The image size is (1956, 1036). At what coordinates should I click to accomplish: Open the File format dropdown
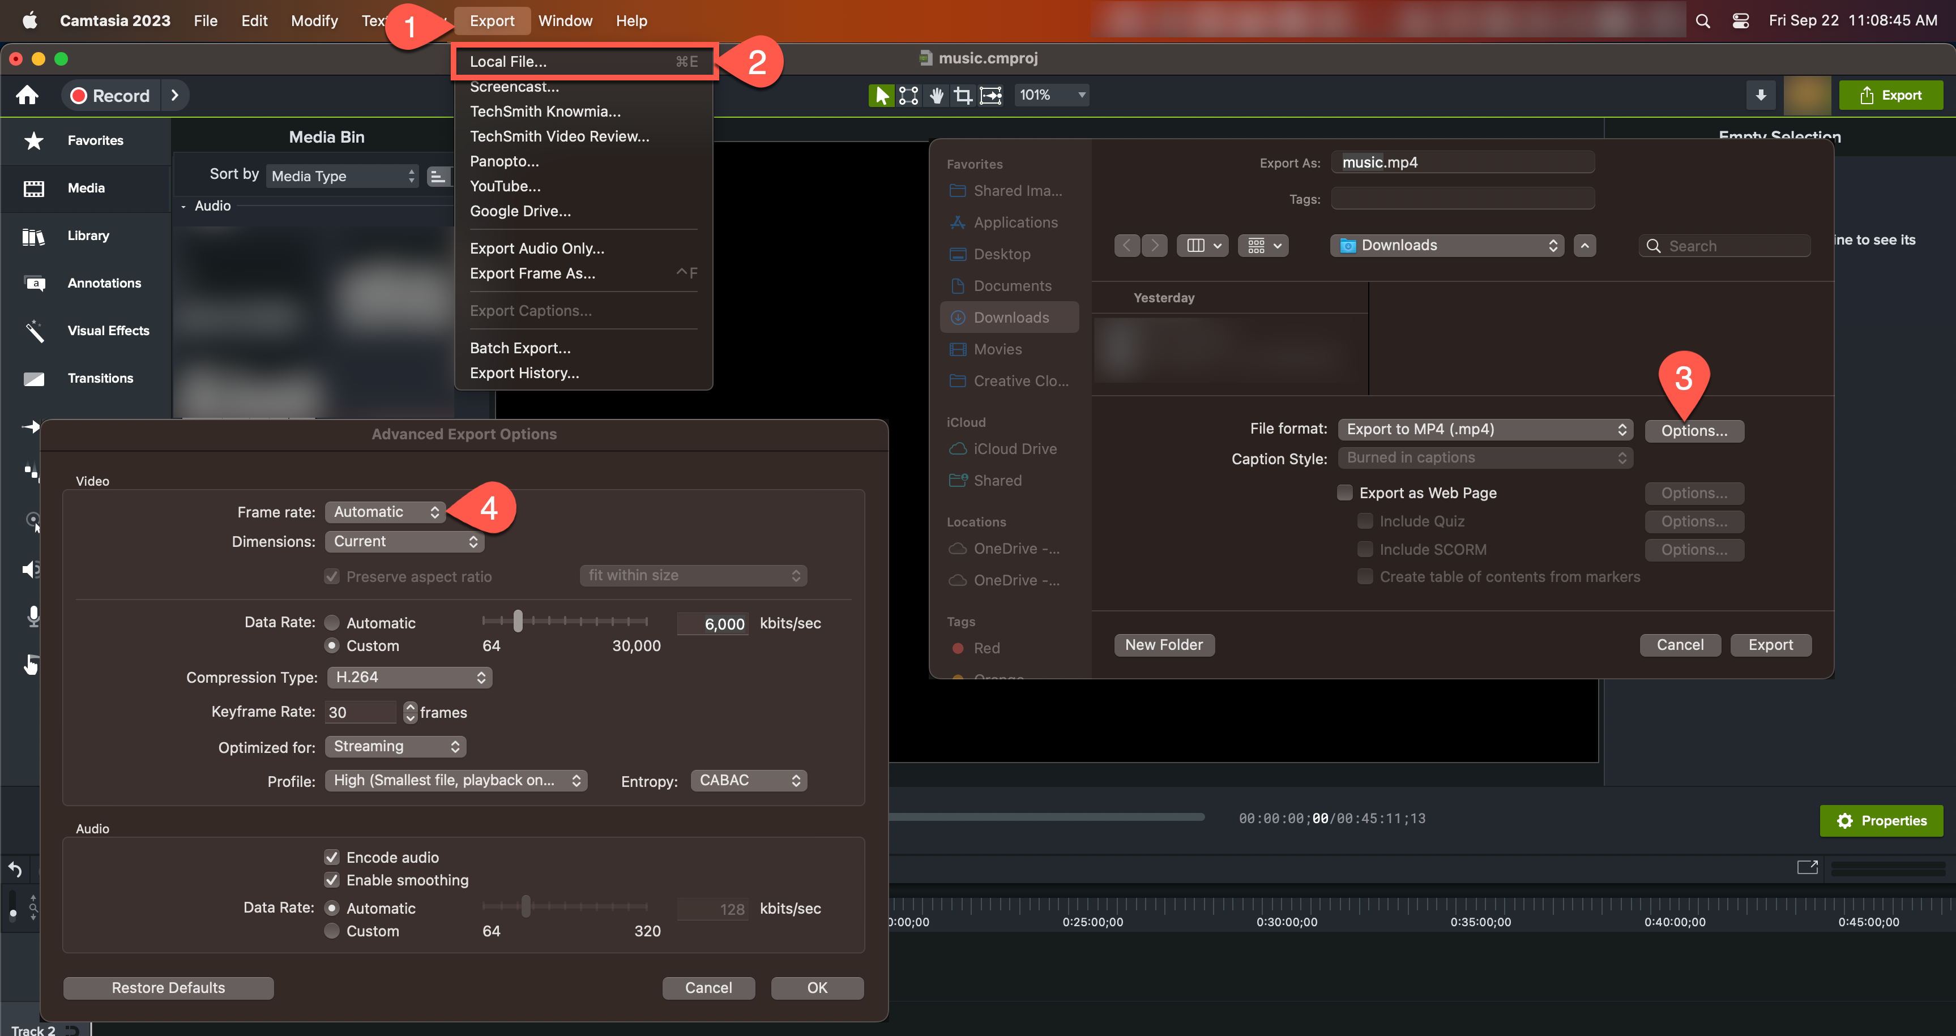tap(1484, 429)
